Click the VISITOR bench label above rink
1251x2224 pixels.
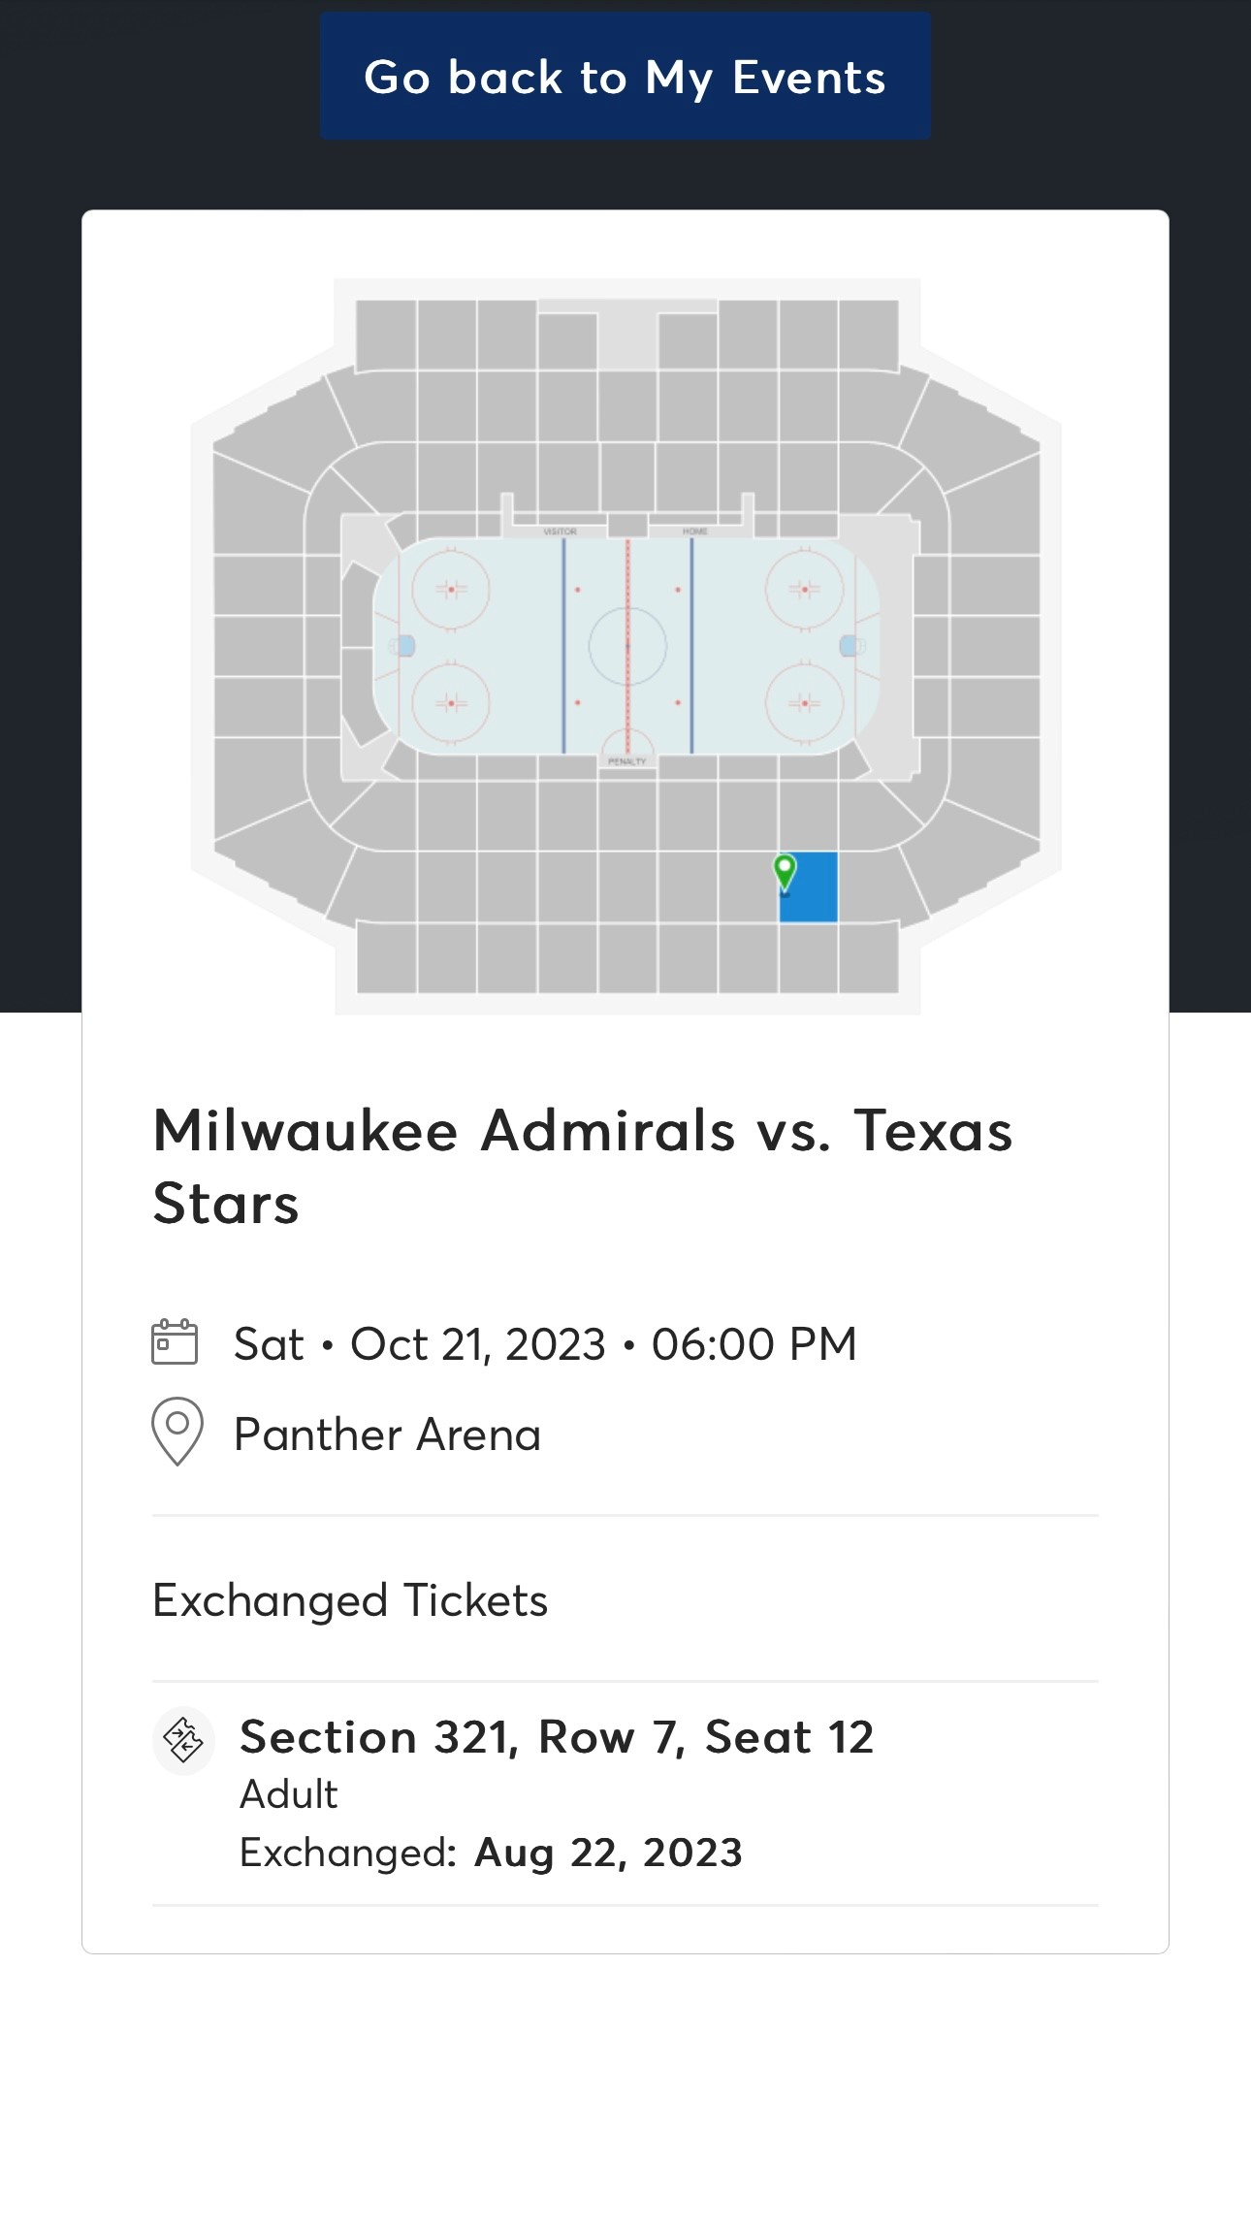(560, 532)
